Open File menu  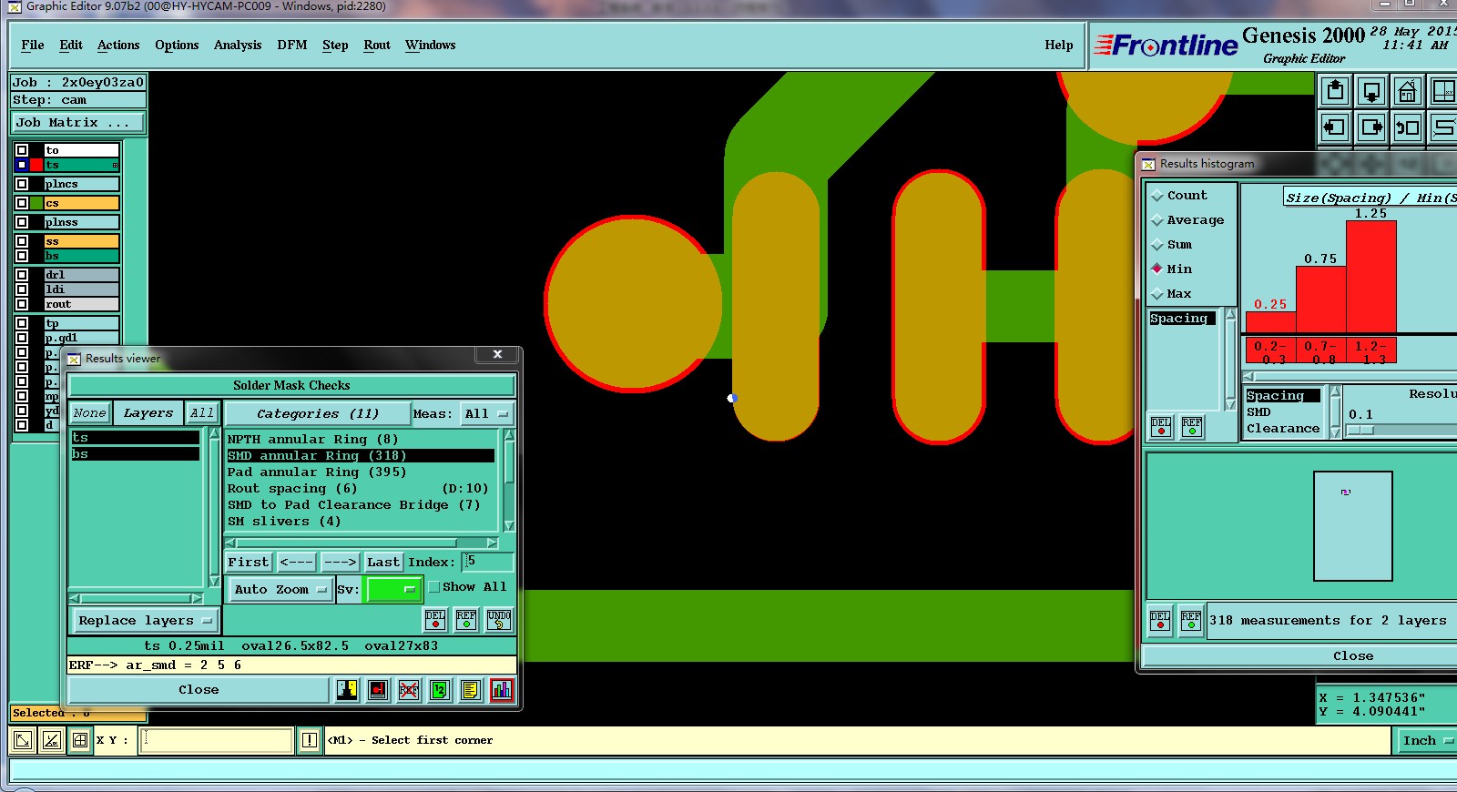33,45
